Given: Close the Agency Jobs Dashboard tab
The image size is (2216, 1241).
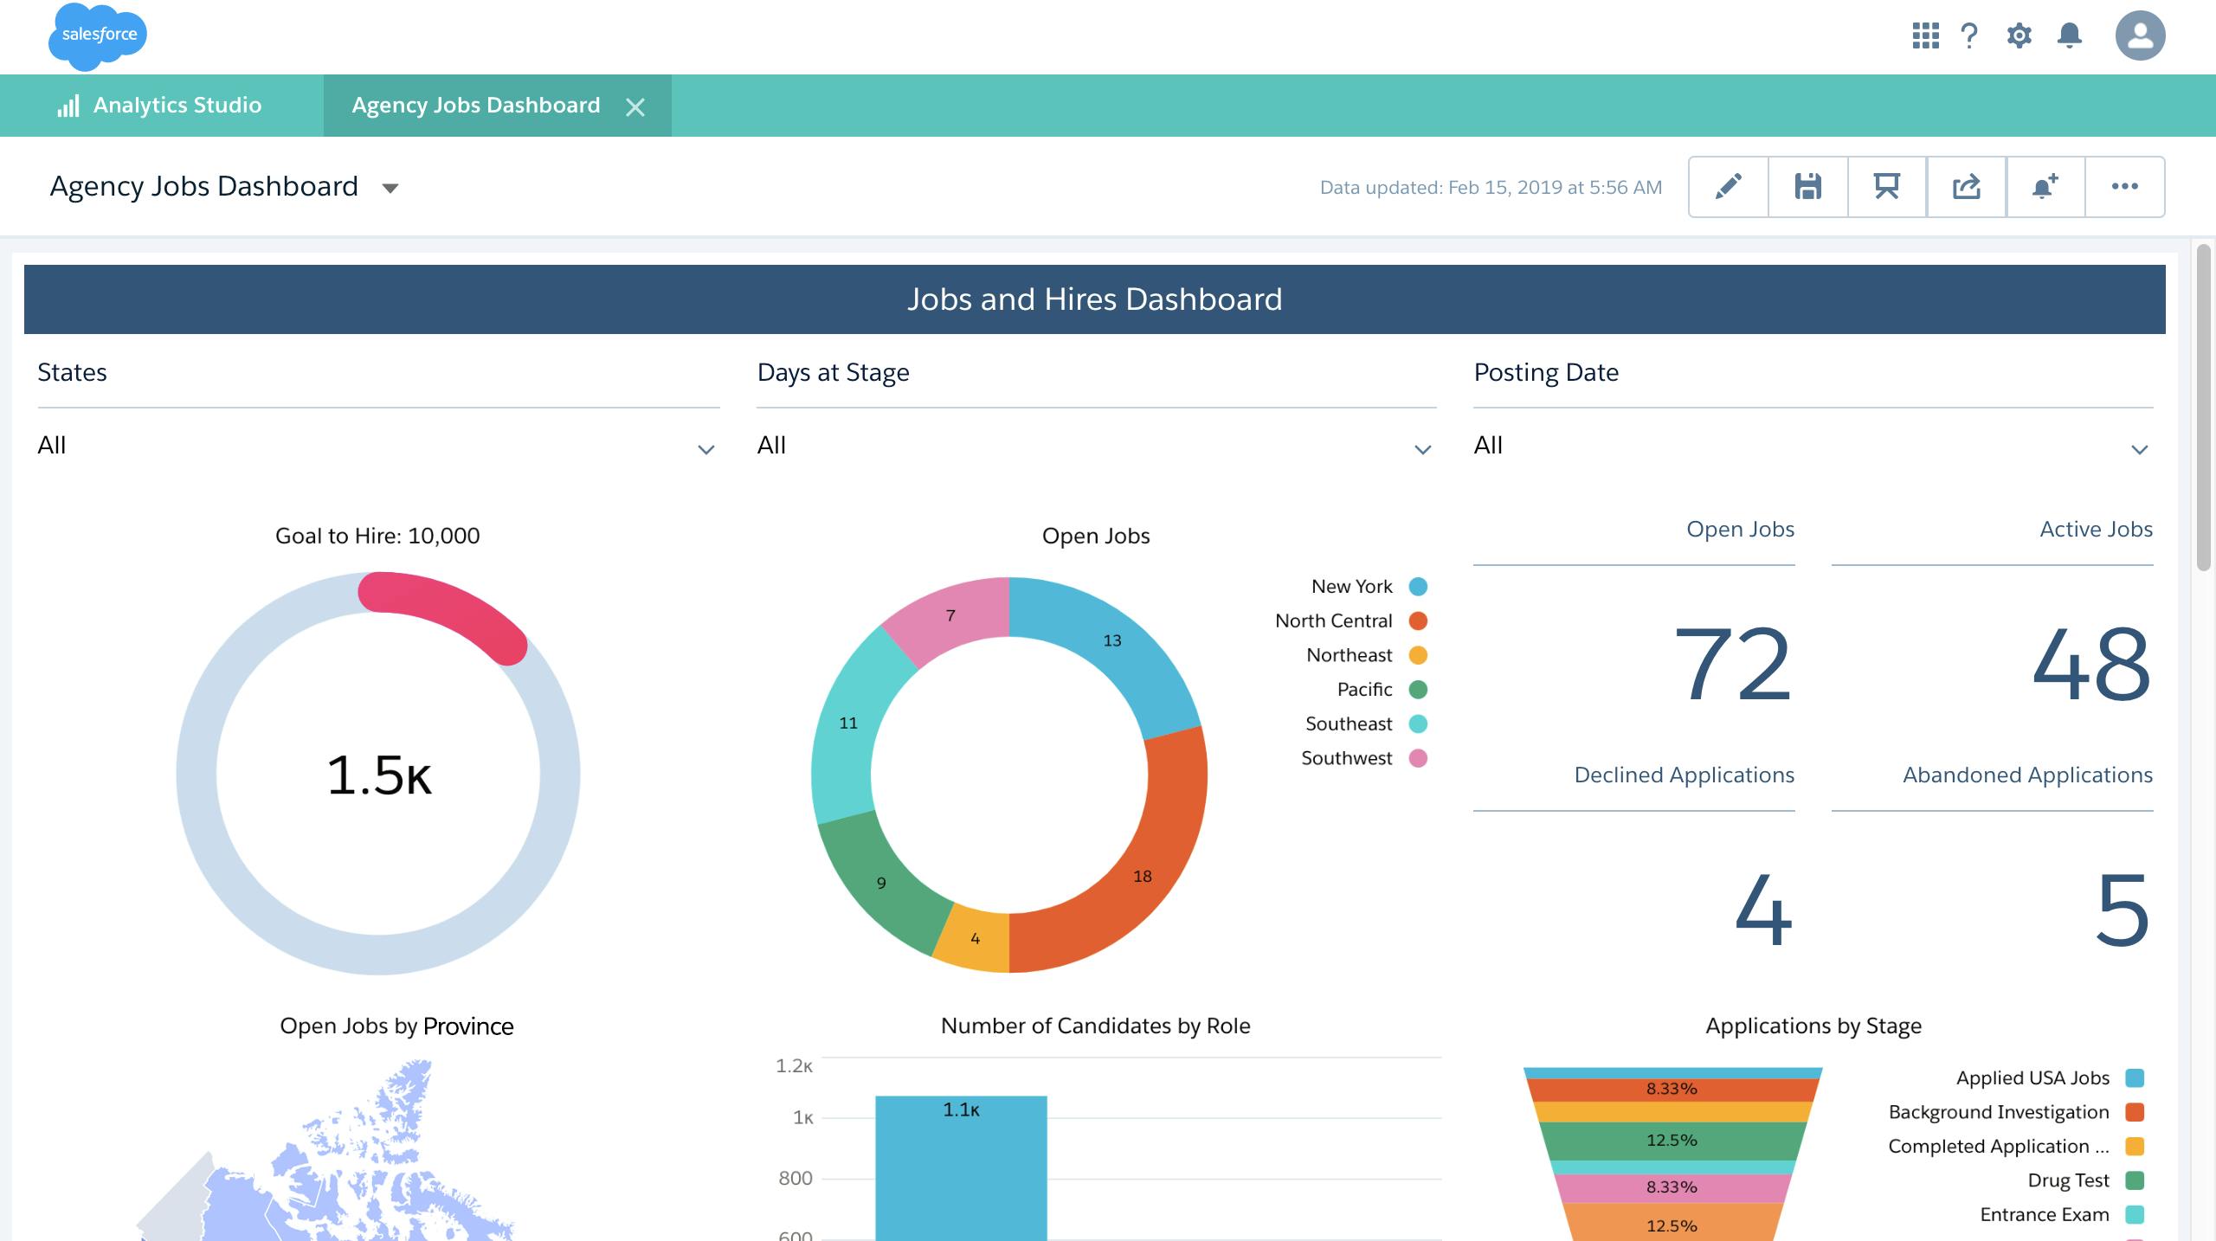Looking at the screenshot, I should [635, 106].
